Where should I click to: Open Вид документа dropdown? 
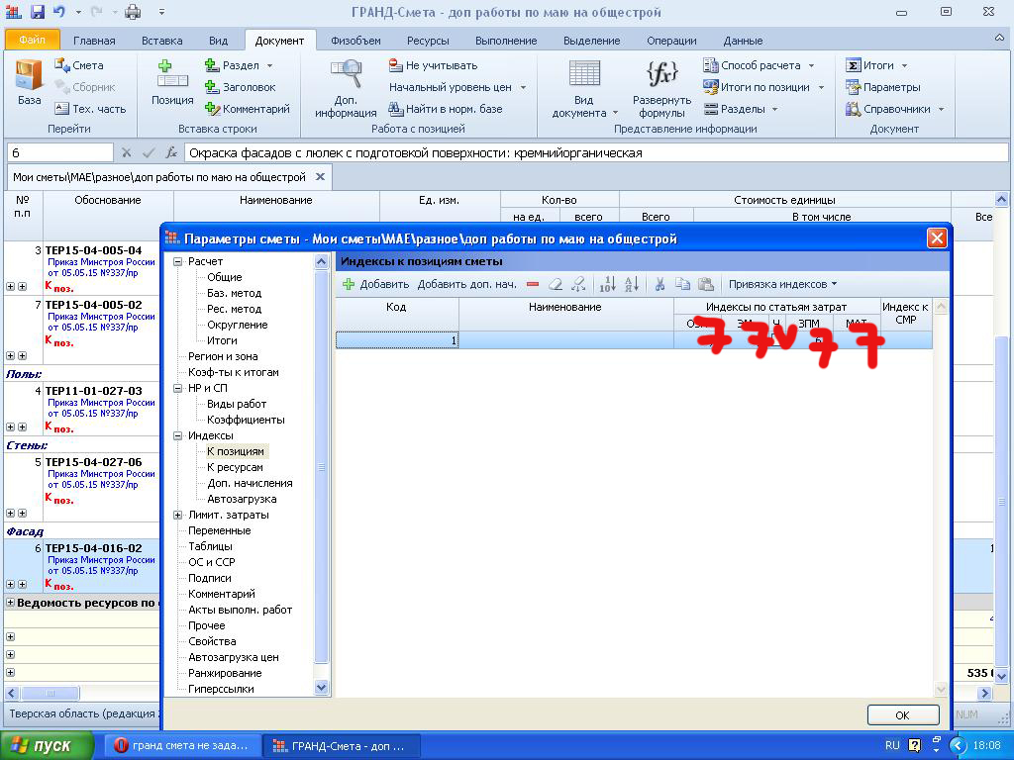(584, 88)
